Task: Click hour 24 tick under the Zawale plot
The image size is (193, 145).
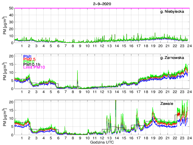Action: point(188,138)
